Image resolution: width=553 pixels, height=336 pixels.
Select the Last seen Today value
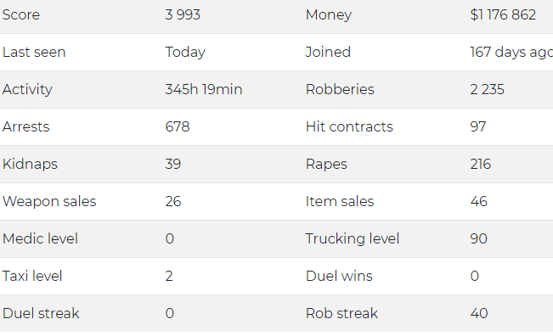click(x=185, y=53)
